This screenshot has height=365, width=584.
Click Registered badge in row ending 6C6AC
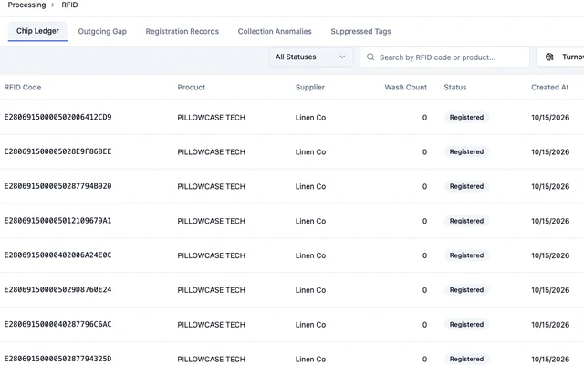click(466, 325)
